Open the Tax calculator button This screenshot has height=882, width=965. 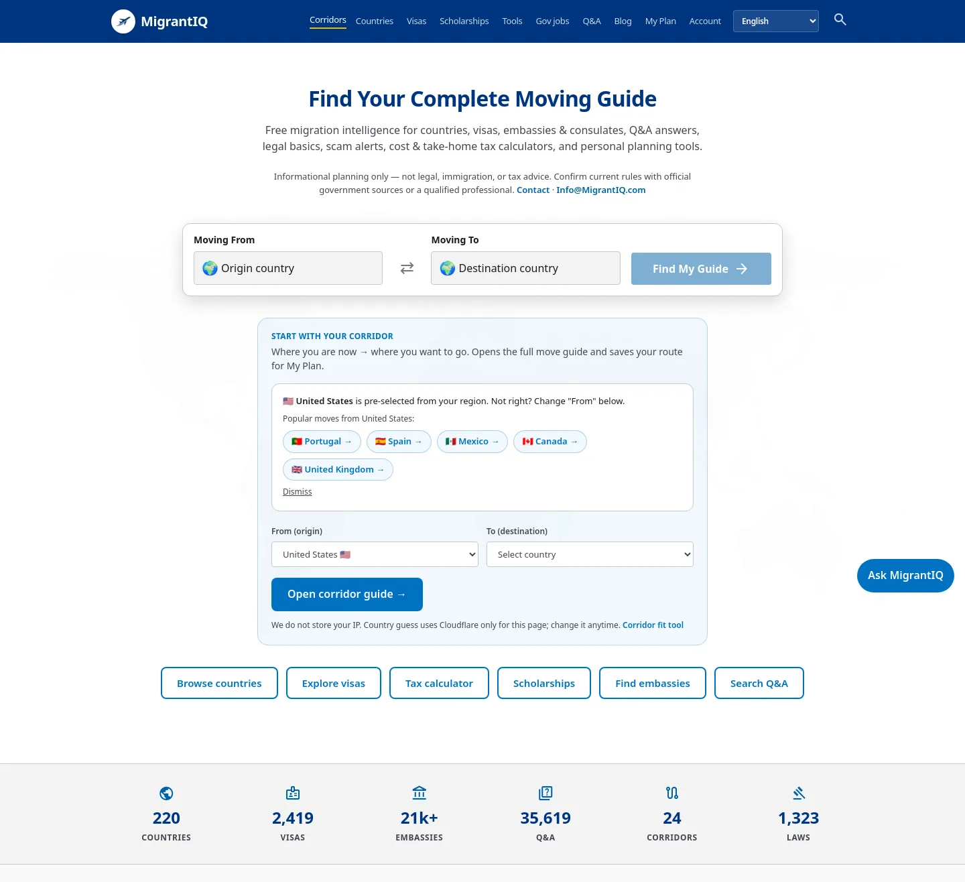[x=439, y=683]
